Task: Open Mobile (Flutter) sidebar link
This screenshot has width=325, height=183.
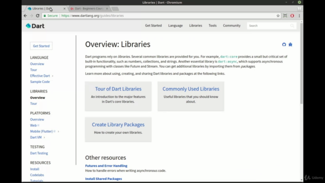Action: [42, 131]
